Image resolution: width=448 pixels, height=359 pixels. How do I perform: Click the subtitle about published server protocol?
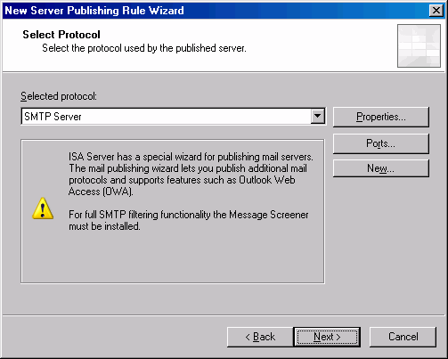point(144,48)
